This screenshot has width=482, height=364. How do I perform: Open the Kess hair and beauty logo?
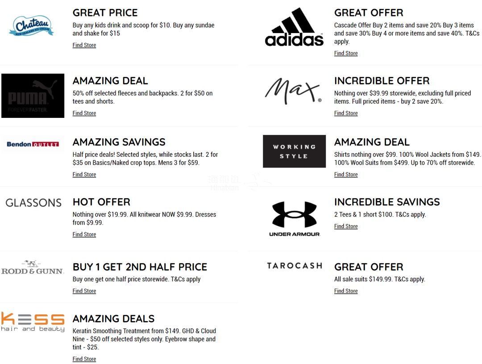(33, 322)
